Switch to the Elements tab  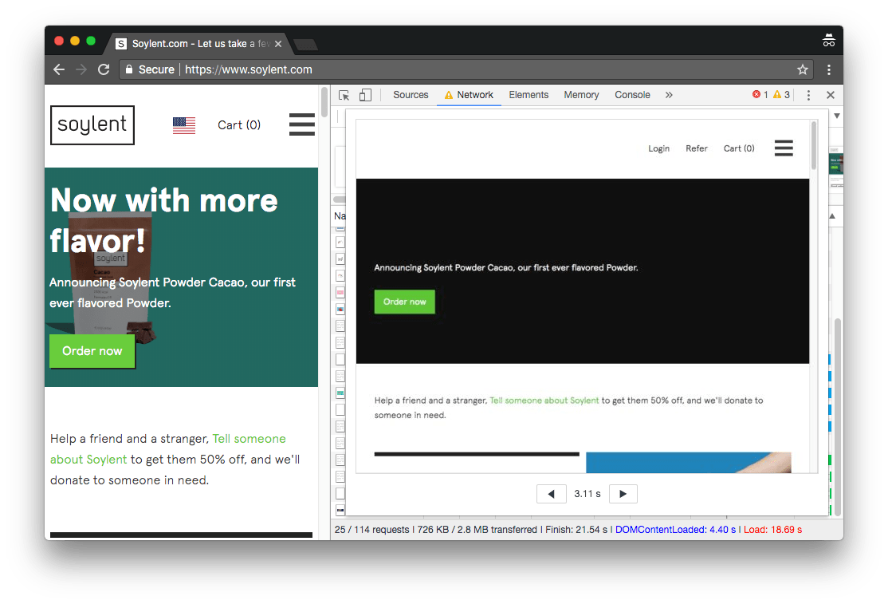pos(528,95)
